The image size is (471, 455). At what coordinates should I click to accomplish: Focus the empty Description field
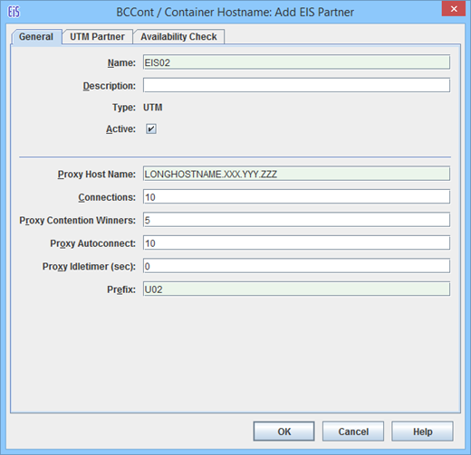point(296,85)
